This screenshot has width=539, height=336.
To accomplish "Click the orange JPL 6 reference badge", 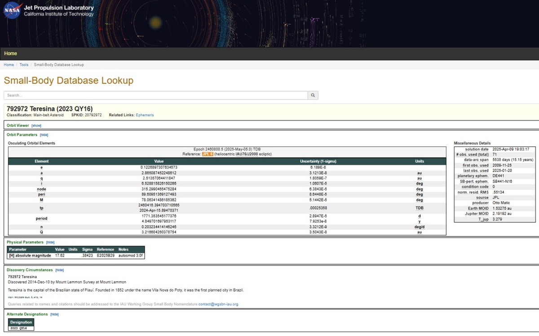I will point(207,154).
